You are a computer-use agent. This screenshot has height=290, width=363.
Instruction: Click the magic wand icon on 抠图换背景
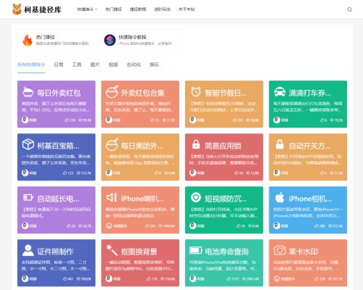pyautogui.click(x=112, y=250)
